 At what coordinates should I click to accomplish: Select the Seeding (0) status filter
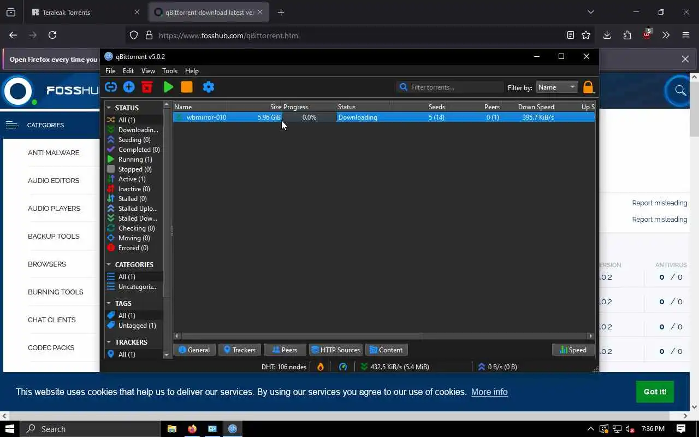tap(134, 139)
